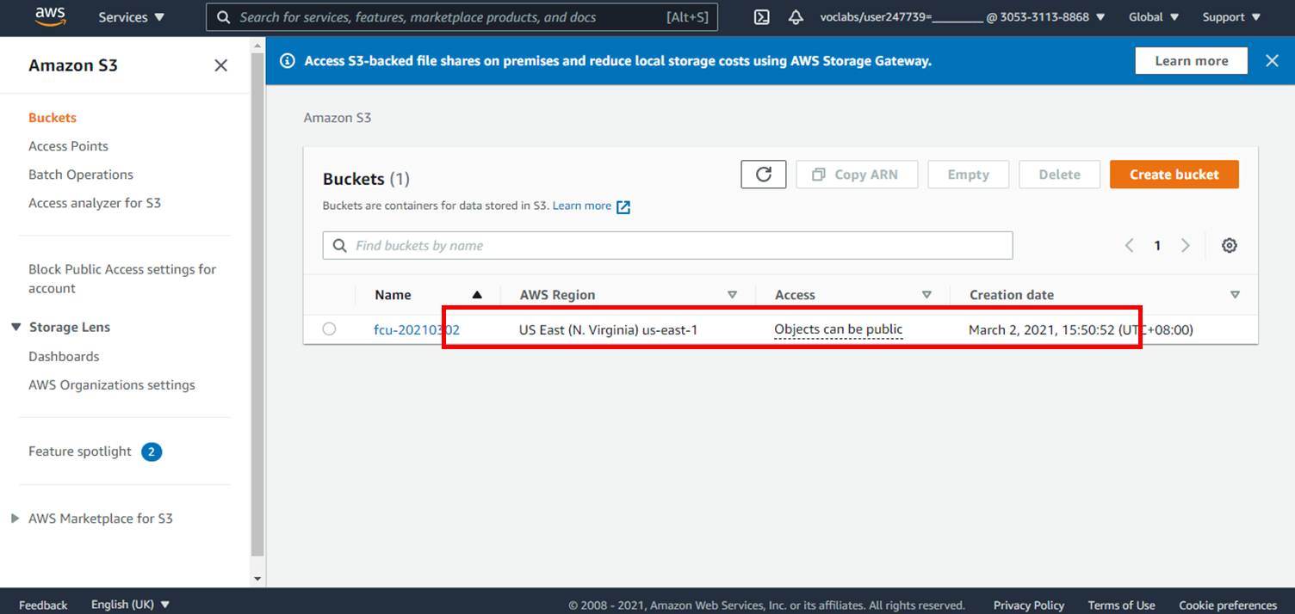
Task: Click the search magnifier in top bar
Action: click(x=224, y=17)
